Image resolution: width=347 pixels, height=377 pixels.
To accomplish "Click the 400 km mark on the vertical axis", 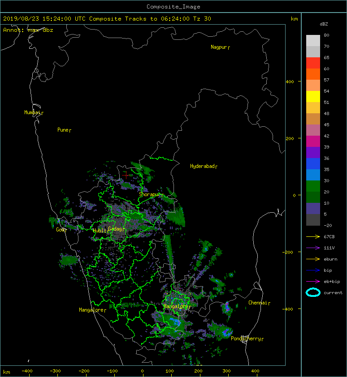I will pyautogui.click(x=290, y=82).
